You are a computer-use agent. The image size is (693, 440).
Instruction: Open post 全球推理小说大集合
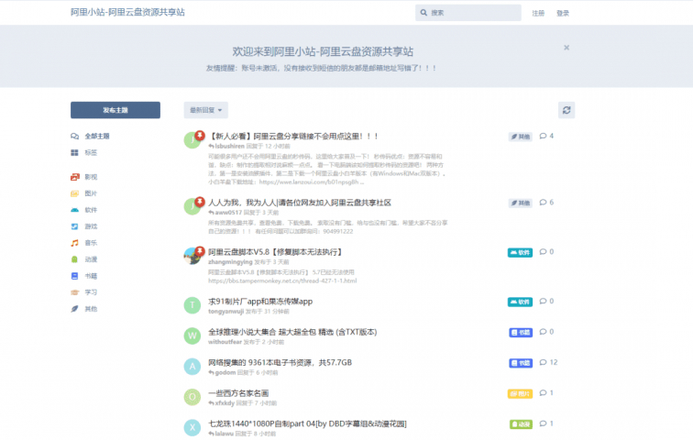292,332
